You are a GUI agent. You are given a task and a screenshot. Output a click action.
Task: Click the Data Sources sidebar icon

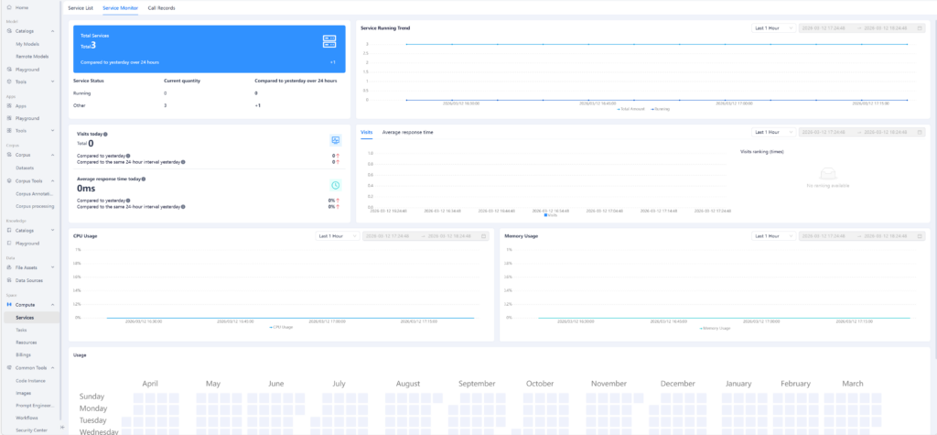[x=9, y=280]
